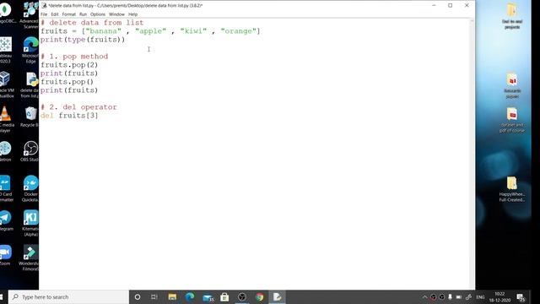This screenshot has width=540, height=304.
Task: Open the taskbar clock and date
Action: [x=499, y=296]
